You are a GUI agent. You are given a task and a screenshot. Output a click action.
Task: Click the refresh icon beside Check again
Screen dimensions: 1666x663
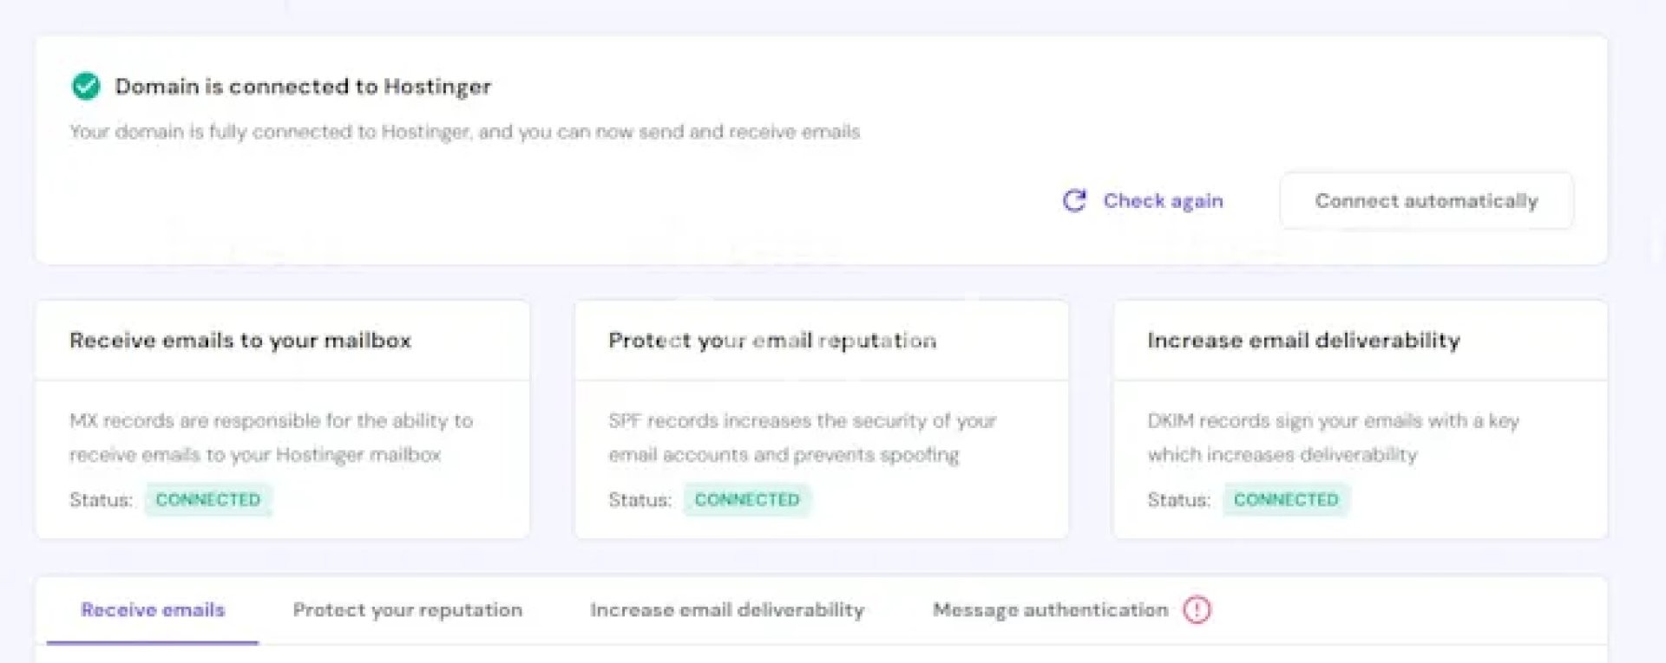pyautogui.click(x=1074, y=201)
